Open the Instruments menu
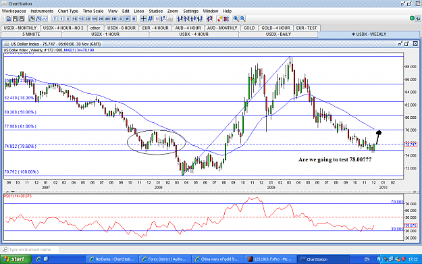422x264 pixels. [x=42, y=11]
